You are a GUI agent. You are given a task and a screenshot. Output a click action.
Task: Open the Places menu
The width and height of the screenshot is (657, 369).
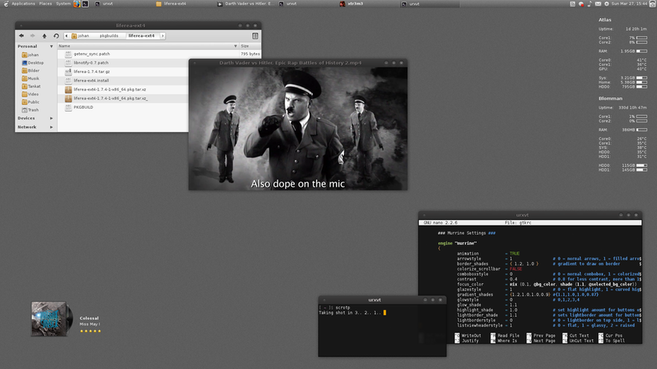coord(45,4)
